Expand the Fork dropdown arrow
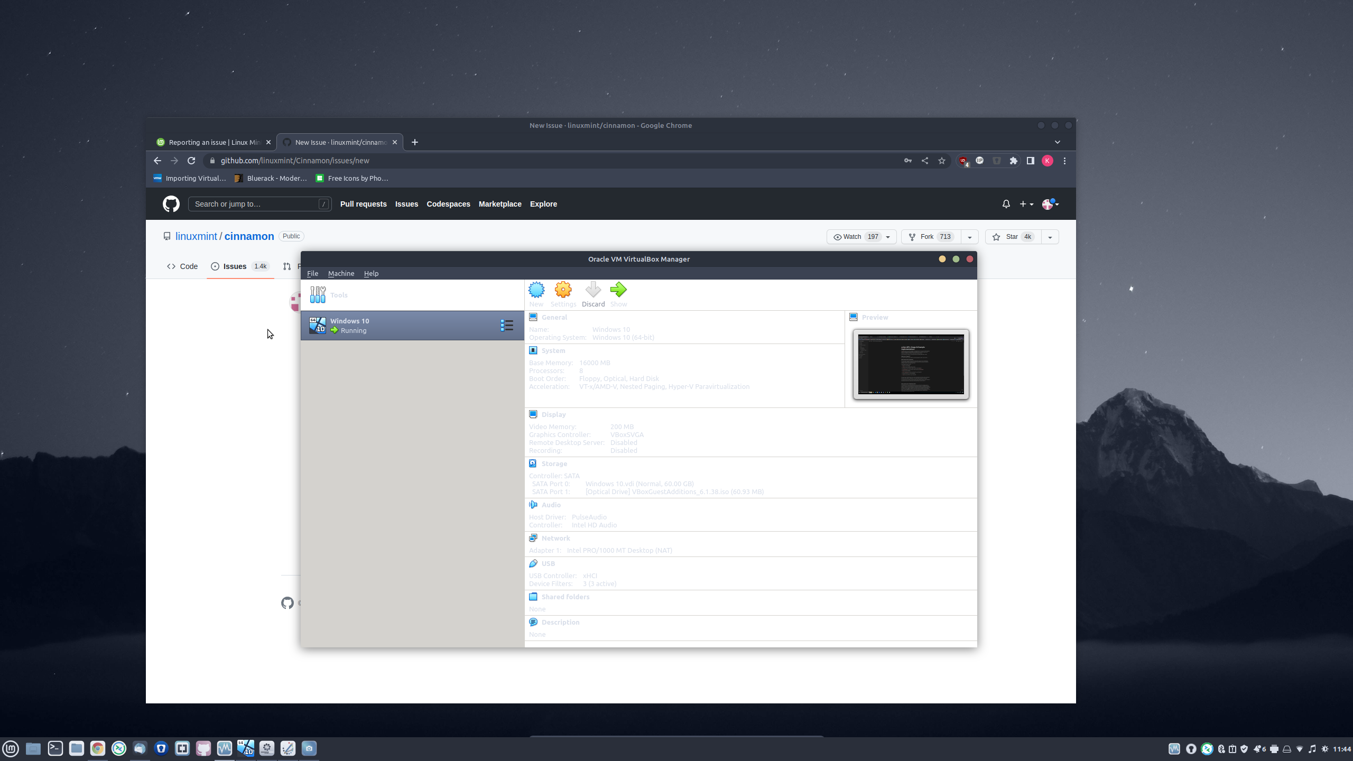Viewport: 1353px width, 761px height. (x=970, y=237)
